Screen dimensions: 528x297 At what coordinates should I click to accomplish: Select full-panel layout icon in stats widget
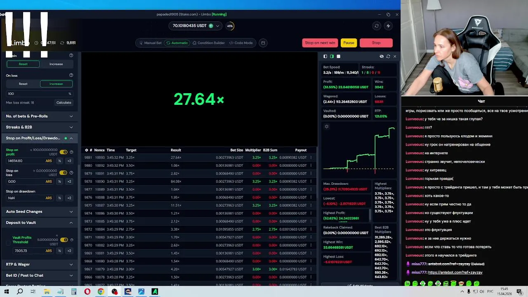point(338,57)
